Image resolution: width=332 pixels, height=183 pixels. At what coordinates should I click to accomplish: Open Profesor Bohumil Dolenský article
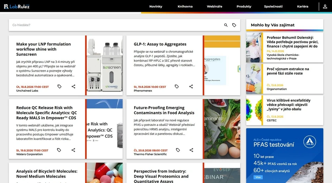coord(292,42)
